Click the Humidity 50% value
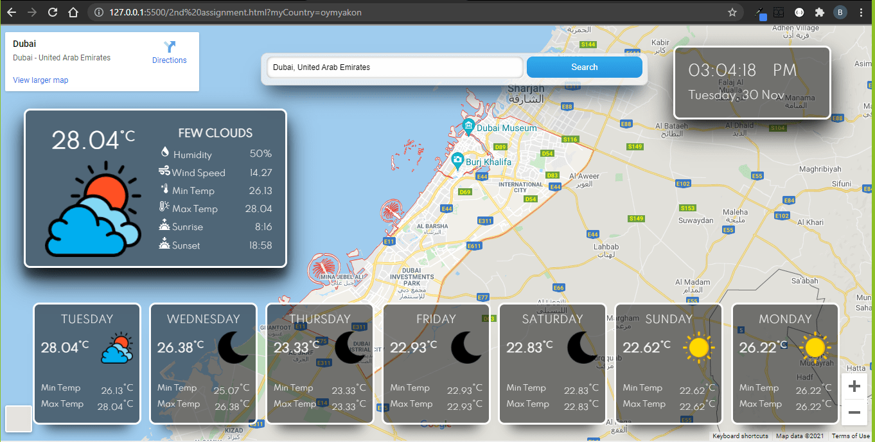The height and width of the screenshot is (442, 875). click(x=261, y=154)
